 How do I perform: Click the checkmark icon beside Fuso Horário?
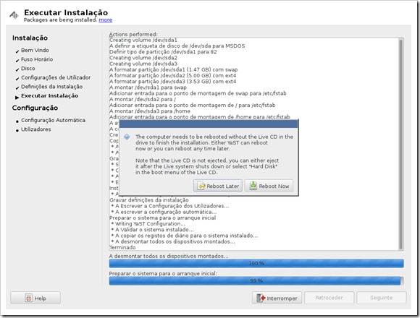point(17,61)
